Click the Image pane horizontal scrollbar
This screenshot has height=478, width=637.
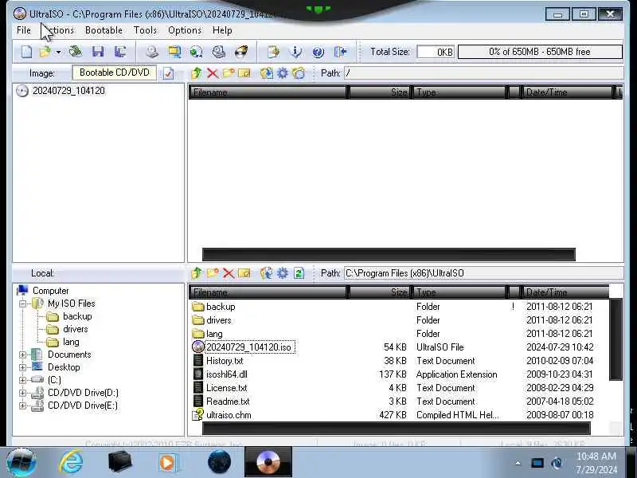389,254
